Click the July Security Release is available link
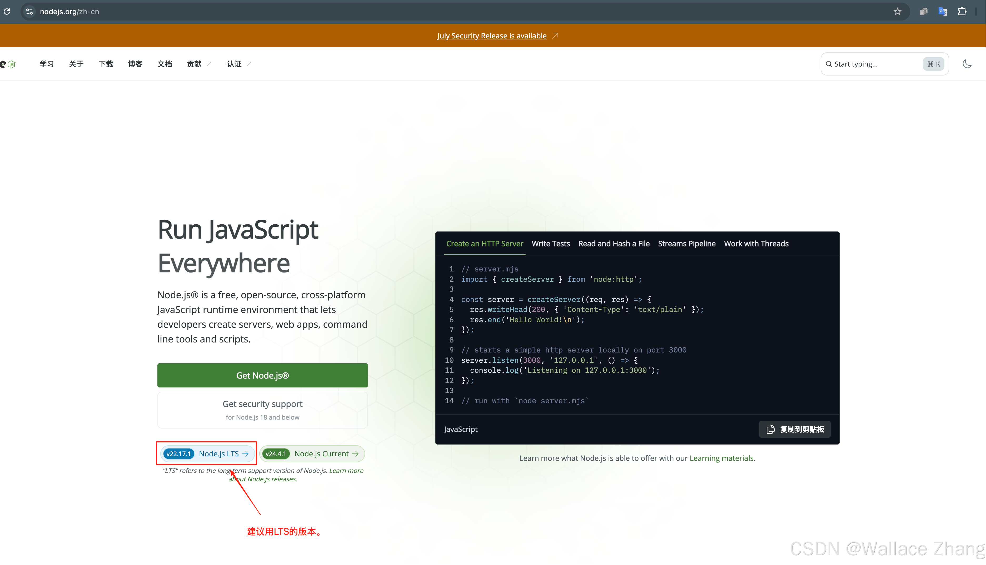 [492, 36]
